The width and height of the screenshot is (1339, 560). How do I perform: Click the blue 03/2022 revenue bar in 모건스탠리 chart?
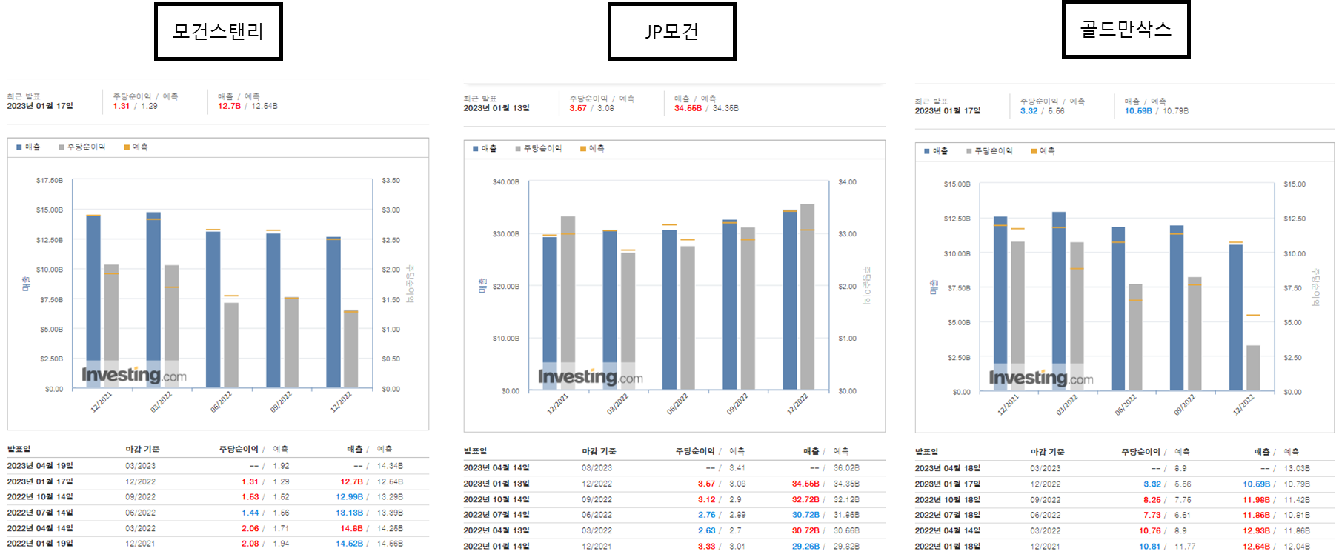(153, 300)
